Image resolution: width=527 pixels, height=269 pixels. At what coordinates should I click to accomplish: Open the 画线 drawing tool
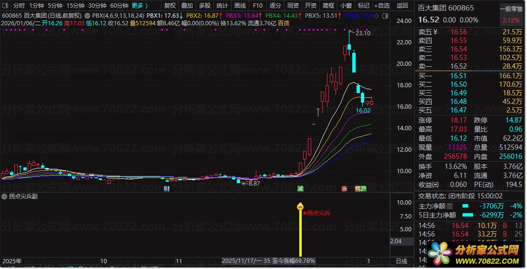(240, 5)
